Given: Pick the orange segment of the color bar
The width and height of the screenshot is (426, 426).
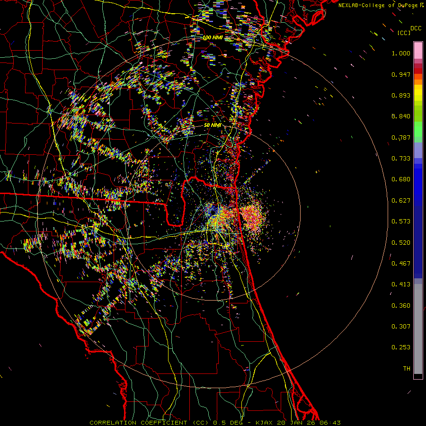Looking at the screenshot, I should click(418, 82).
